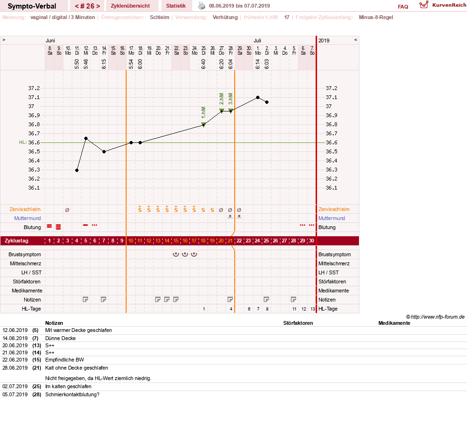Image resolution: width=467 pixels, height=422 pixels.
Task: Click breast symptom icon on day 15
Action: point(176,254)
